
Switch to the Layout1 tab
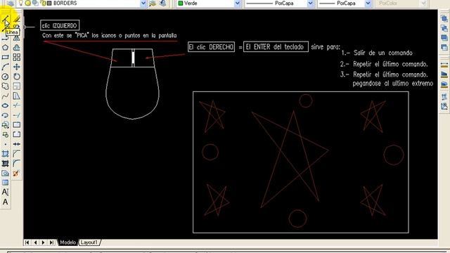(x=89, y=242)
